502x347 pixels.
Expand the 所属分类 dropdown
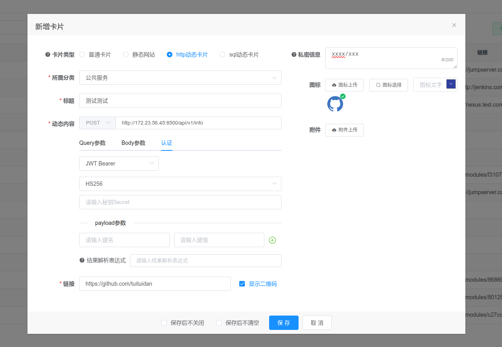pos(180,78)
